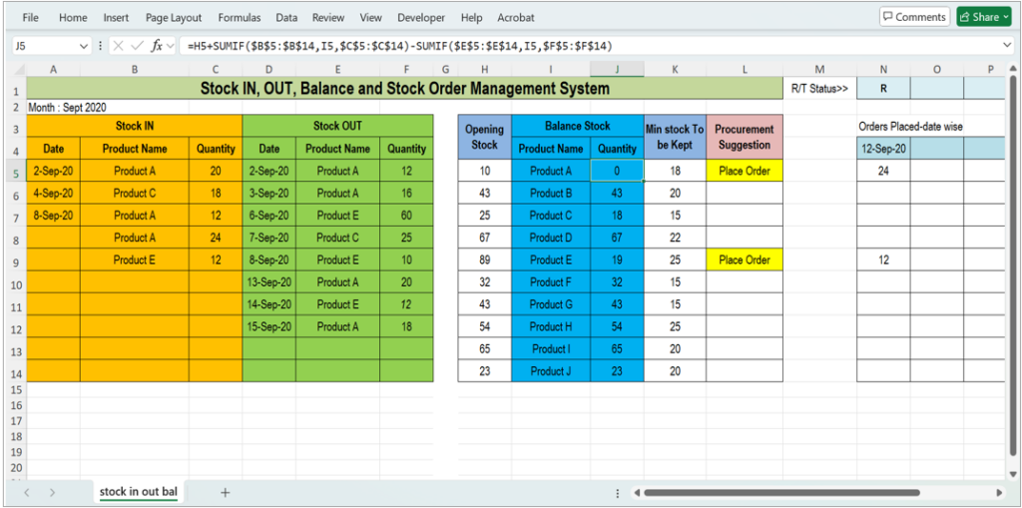Switch to stock in out bal sheet
The width and height of the screenshot is (1022, 508).
138,492
